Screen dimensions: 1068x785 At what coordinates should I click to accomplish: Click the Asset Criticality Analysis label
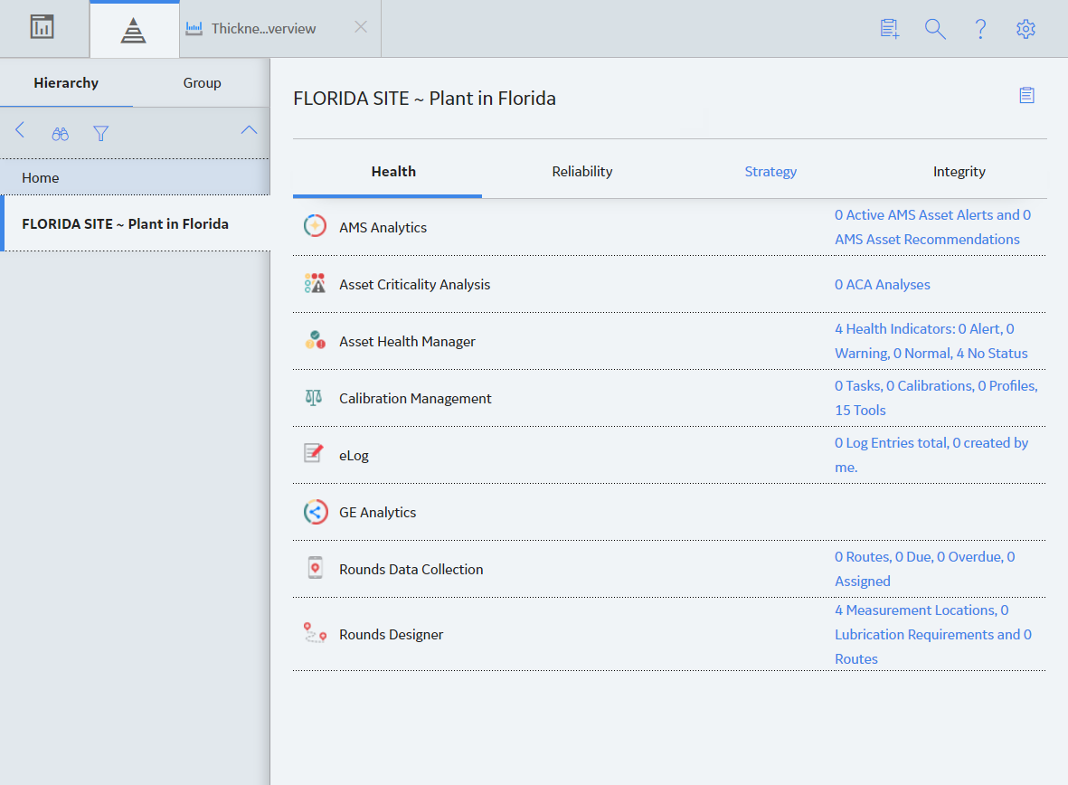pyautogui.click(x=415, y=285)
